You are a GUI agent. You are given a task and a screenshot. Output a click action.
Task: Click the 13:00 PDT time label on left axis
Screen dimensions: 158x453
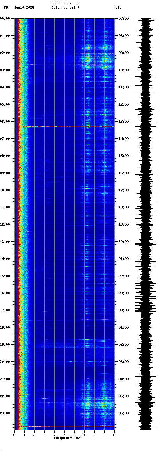pyautogui.click(x=5, y=242)
